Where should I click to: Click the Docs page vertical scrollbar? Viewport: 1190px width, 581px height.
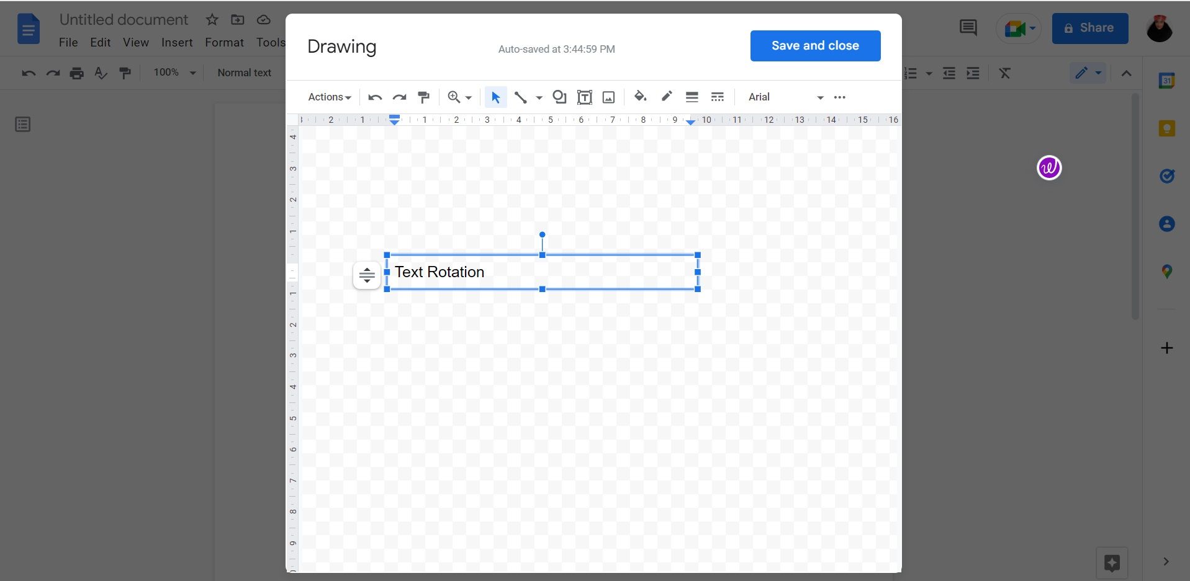coord(1135,206)
